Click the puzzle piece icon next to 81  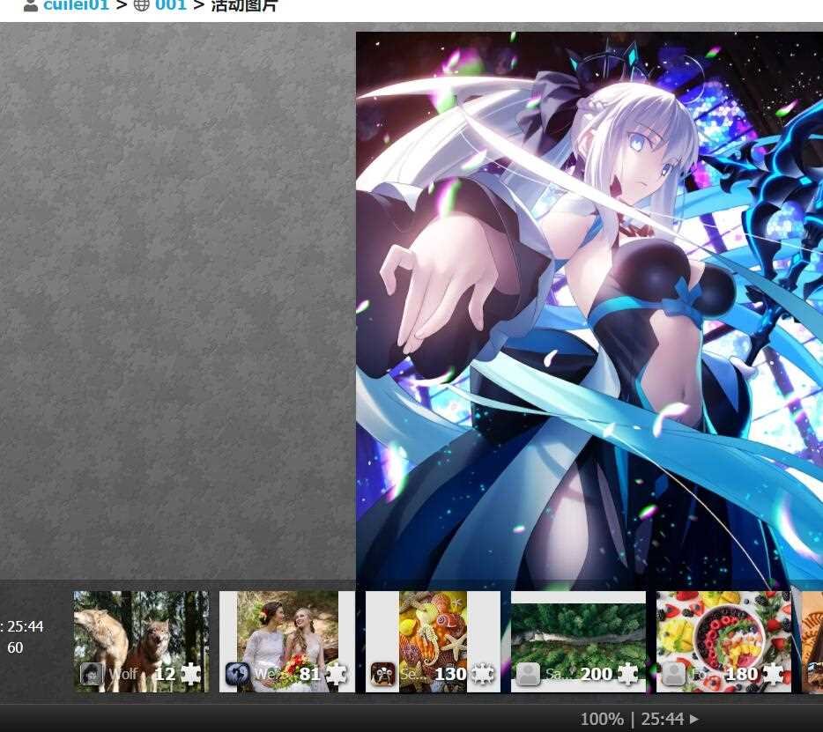point(337,674)
